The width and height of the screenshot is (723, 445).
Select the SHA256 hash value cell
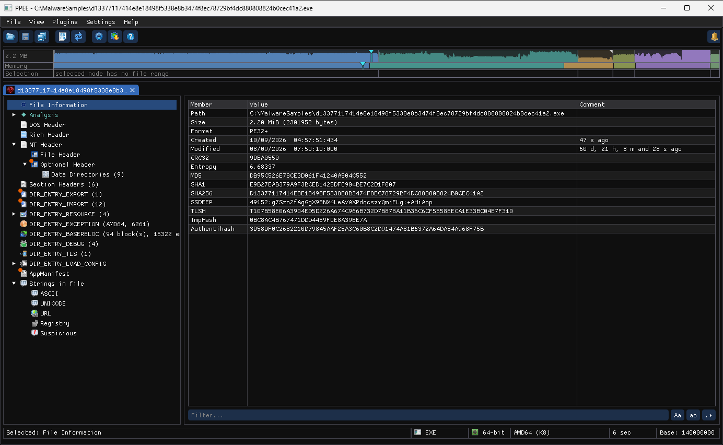click(412, 193)
